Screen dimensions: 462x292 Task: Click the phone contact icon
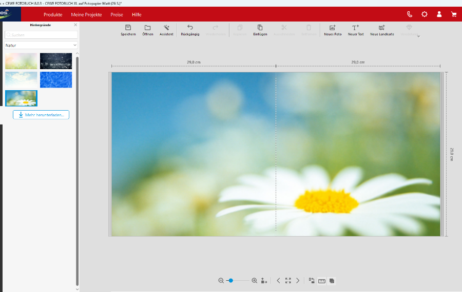pyautogui.click(x=410, y=14)
